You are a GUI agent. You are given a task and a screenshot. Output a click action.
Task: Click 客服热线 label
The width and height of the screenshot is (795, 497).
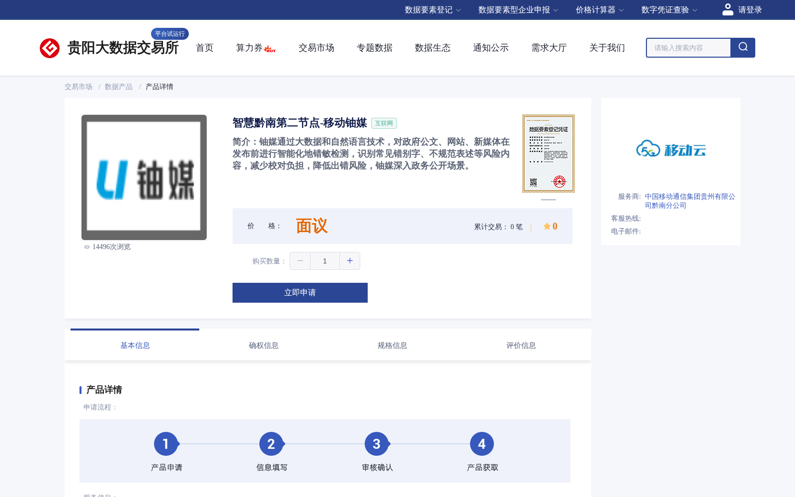coord(626,219)
